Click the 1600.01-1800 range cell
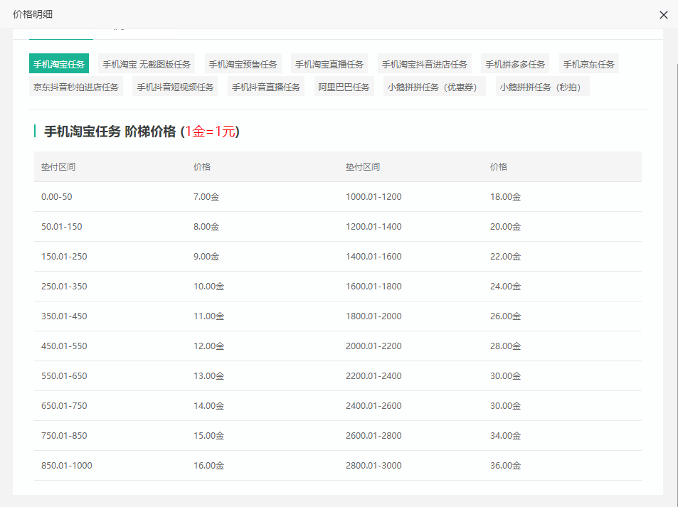The width and height of the screenshot is (678, 507). (x=374, y=286)
